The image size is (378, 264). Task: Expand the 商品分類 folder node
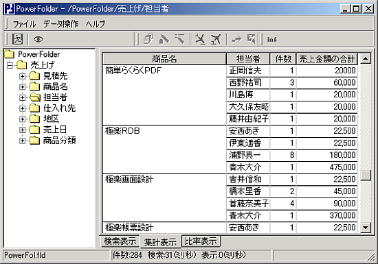[22, 141]
